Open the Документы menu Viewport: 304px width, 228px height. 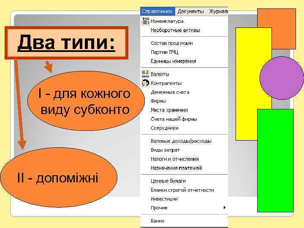(x=190, y=11)
